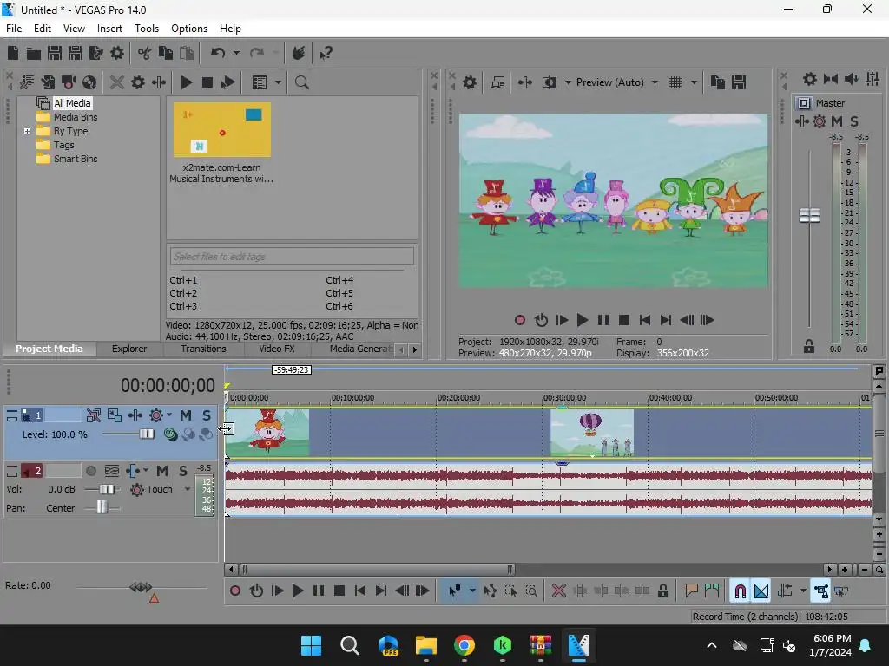Screen dimensions: 889x666
Task: Click Get Media from the Web globe icon
Action: click(89, 82)
